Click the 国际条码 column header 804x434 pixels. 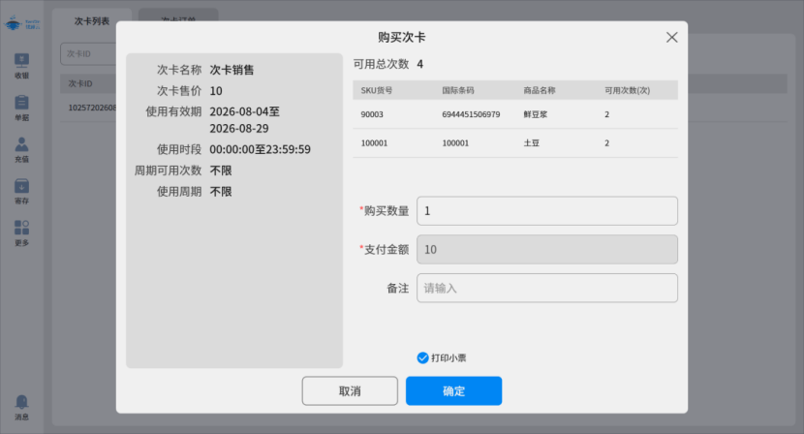click(458, 90)
